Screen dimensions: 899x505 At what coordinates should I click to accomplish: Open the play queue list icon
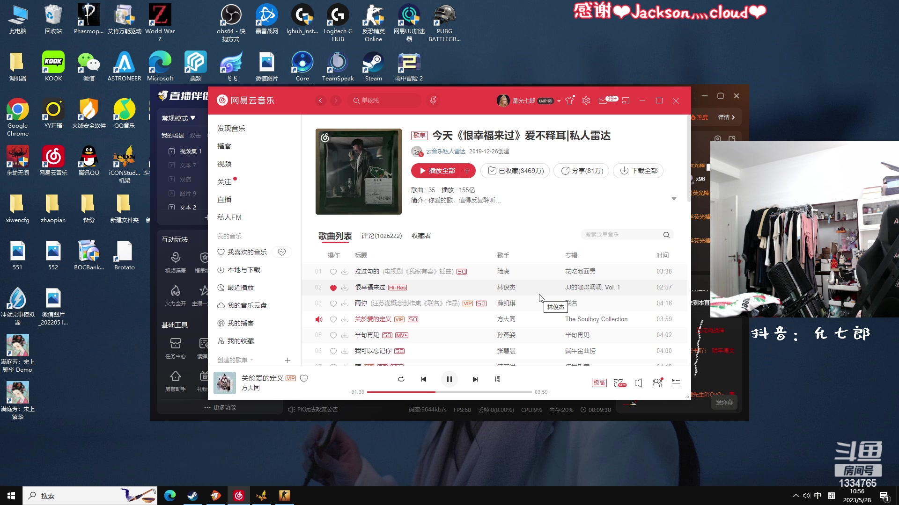pyautogui.click(x=676, y=383)
